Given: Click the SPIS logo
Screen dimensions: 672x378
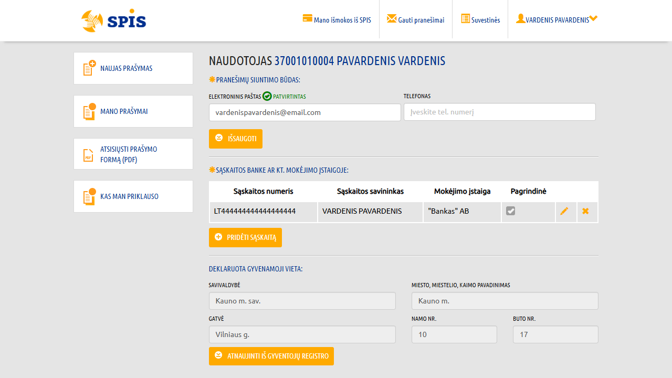Looking at the screenshot, I should 114,20.
